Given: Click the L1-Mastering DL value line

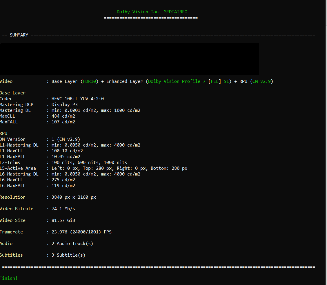Looking at the screenshot, I should [96, 145].
